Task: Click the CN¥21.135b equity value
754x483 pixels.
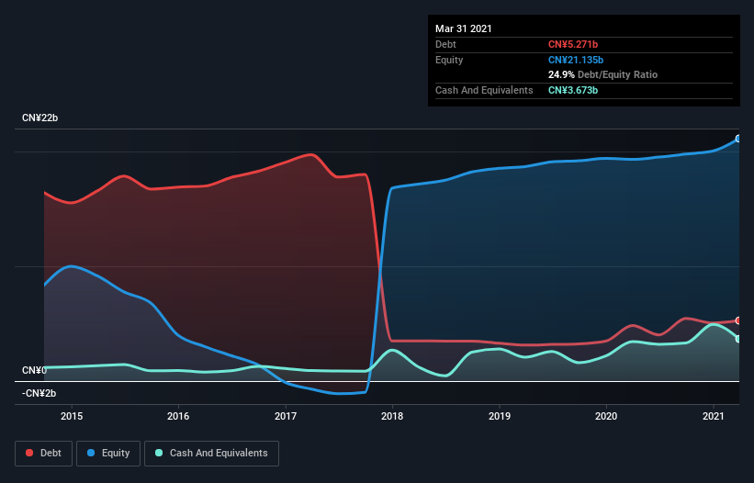Action: click(576, 60)
